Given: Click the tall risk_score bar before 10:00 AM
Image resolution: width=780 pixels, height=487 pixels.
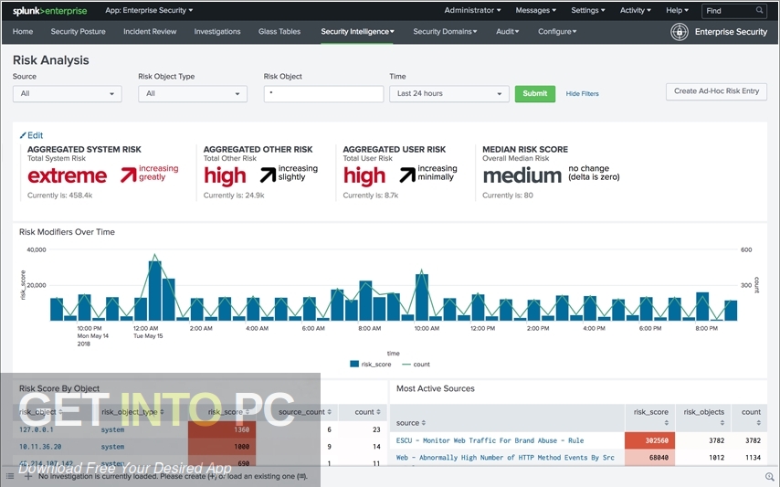Looking at the screenshot, I should pyautogui.click(x=422, y=297).
